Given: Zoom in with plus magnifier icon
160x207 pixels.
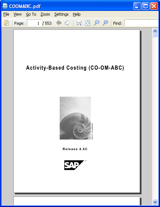Looking at the screenshot, I should pos(105,23).
